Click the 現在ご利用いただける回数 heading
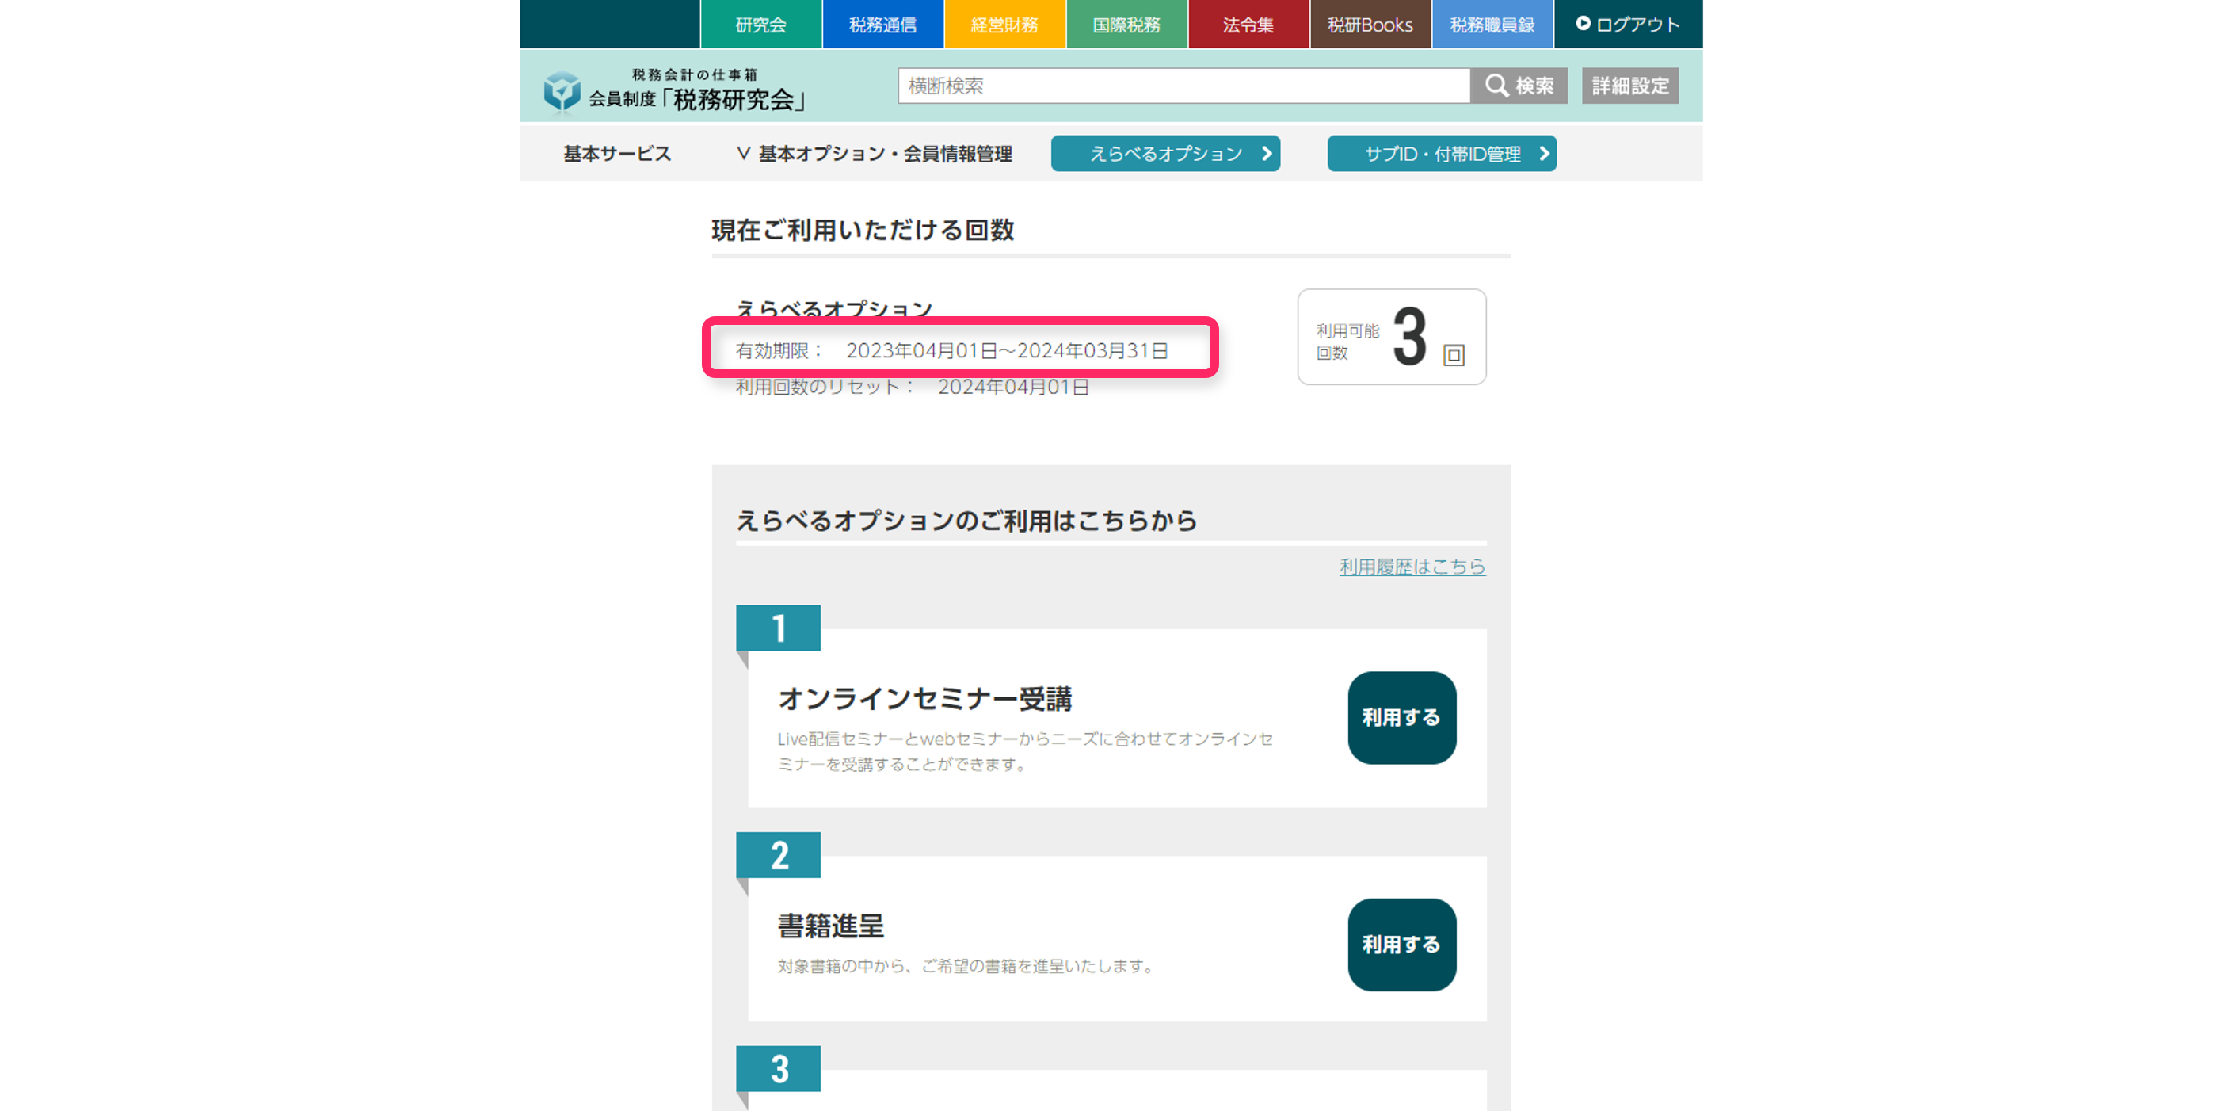Image resolution: width=2222 pixels, height=1111 pixels. [x=863, y=230]
